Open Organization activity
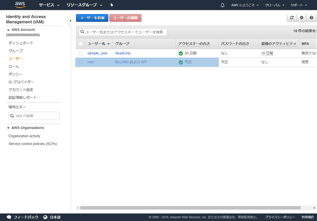 coord(24,136)
